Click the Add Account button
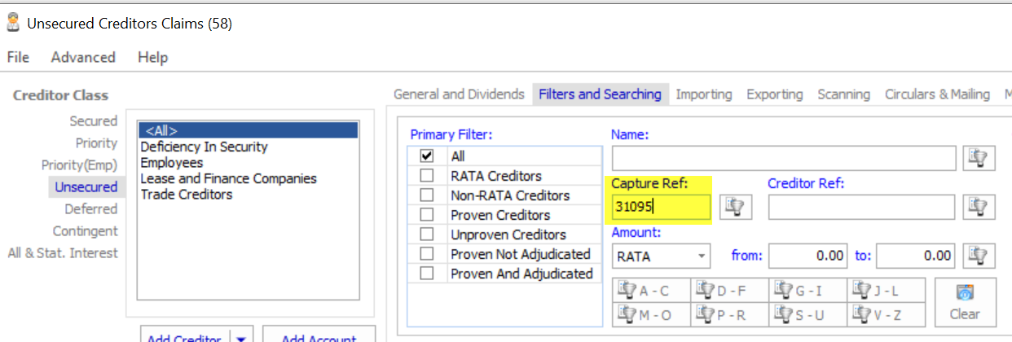1012x342 pixels. (319, 336)
